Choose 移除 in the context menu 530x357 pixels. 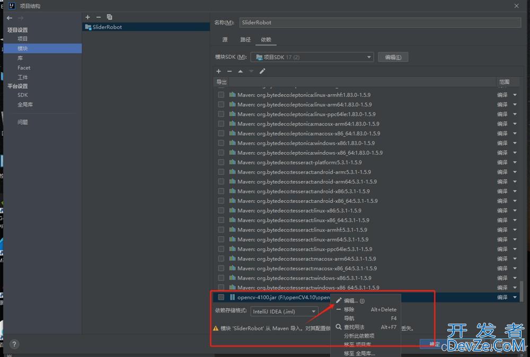[x=366, y=309]
